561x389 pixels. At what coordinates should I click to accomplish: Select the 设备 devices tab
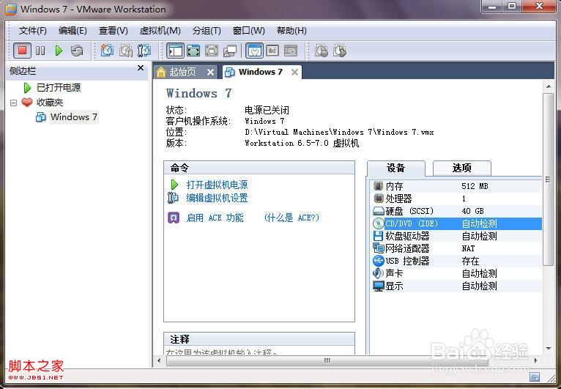coord(395,168)
